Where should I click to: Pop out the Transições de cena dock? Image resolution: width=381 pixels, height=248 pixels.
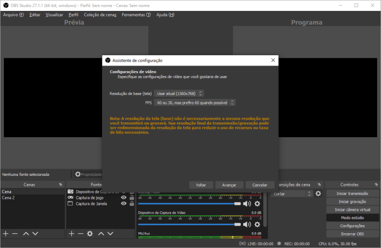(319, 185)
